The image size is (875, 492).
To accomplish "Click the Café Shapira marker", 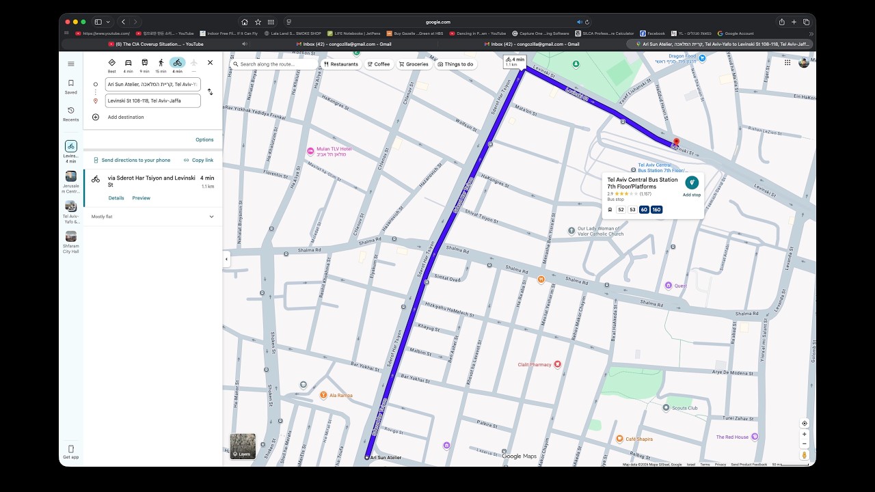I will click(x=619, y=439).
